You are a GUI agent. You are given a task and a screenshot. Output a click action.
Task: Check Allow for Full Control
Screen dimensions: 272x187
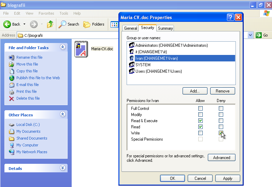click(x=200, y=109)
